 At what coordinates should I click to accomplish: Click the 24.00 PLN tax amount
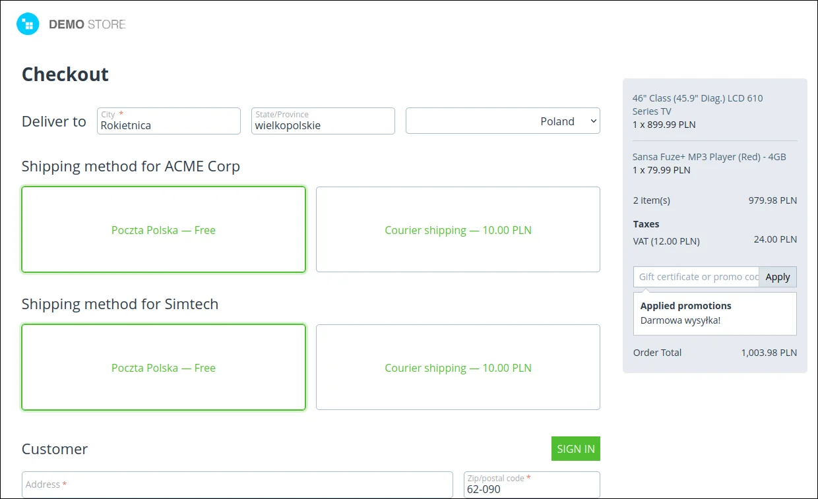tap(775, 239)
